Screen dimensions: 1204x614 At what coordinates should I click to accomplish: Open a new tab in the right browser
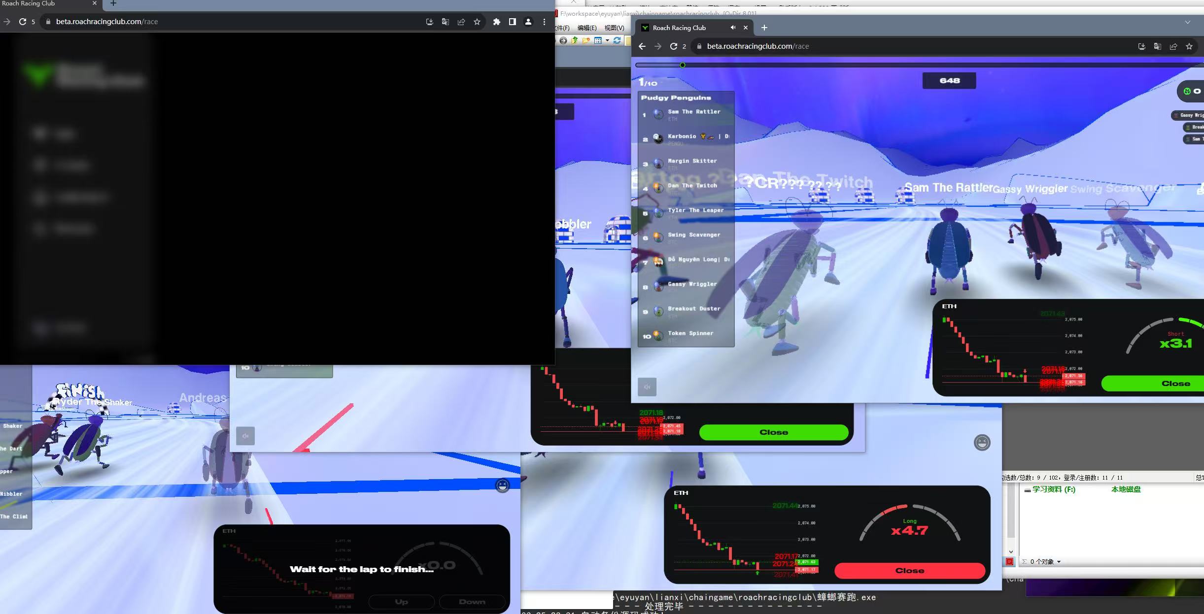click(764, 28)
